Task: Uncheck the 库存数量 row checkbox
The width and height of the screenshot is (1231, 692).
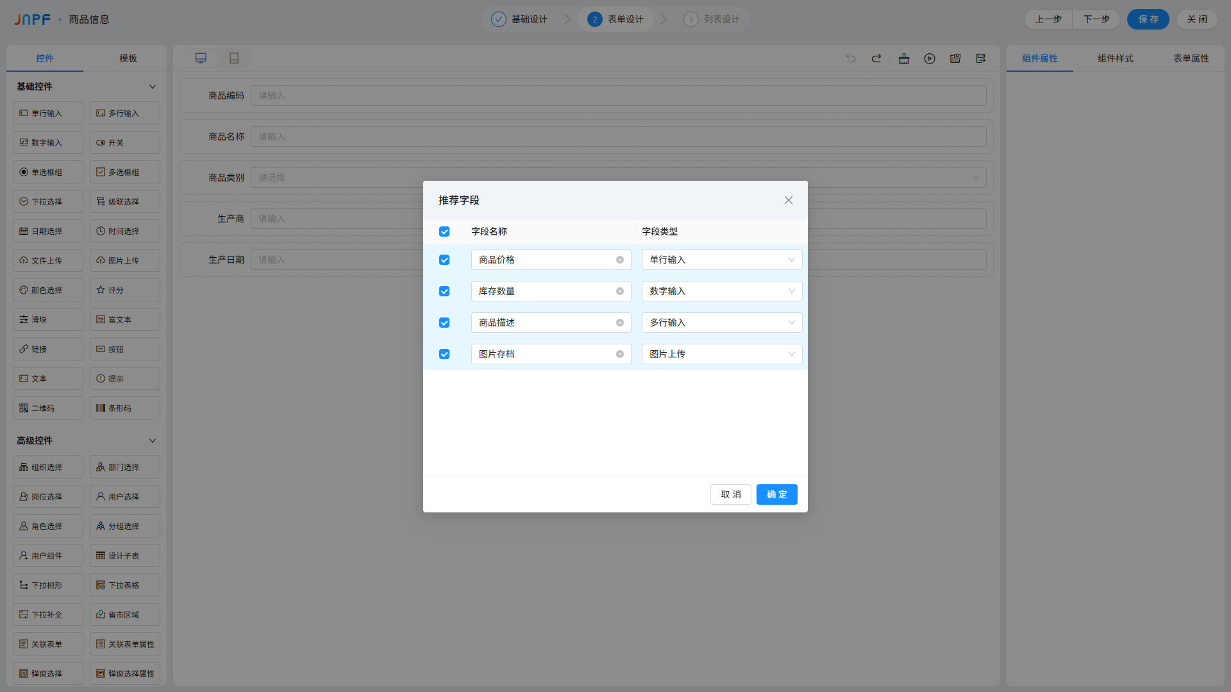Action: click(444, 291)
